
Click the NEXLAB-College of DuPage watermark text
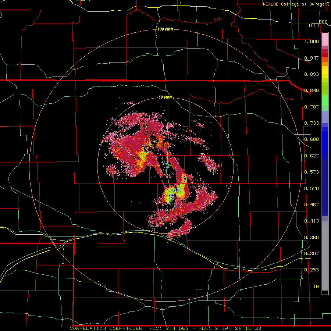tap(294, 4)
